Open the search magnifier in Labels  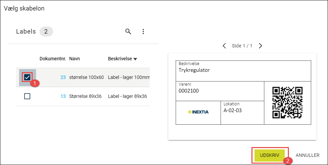click(x=128, y=32)
